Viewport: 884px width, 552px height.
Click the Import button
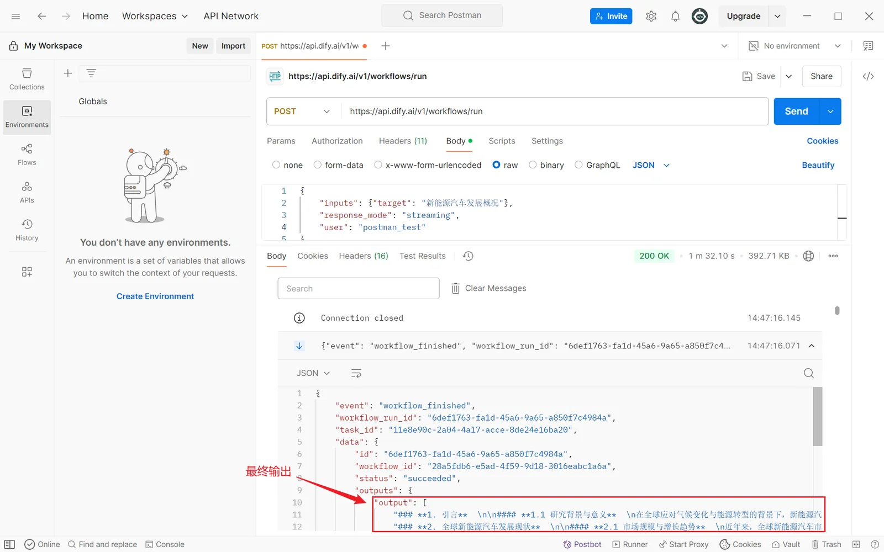[x=233, y=46]
